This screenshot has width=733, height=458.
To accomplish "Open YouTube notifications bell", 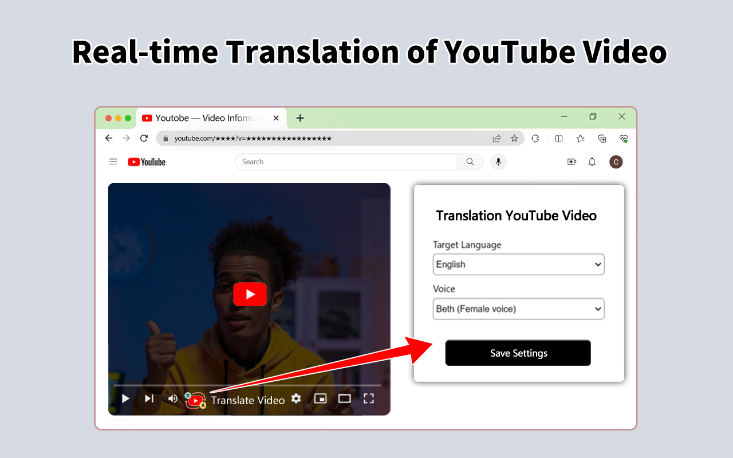I will (x=592, y=162).
